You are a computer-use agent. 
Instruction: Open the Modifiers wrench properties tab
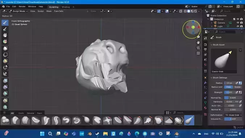tap(205, 83)
